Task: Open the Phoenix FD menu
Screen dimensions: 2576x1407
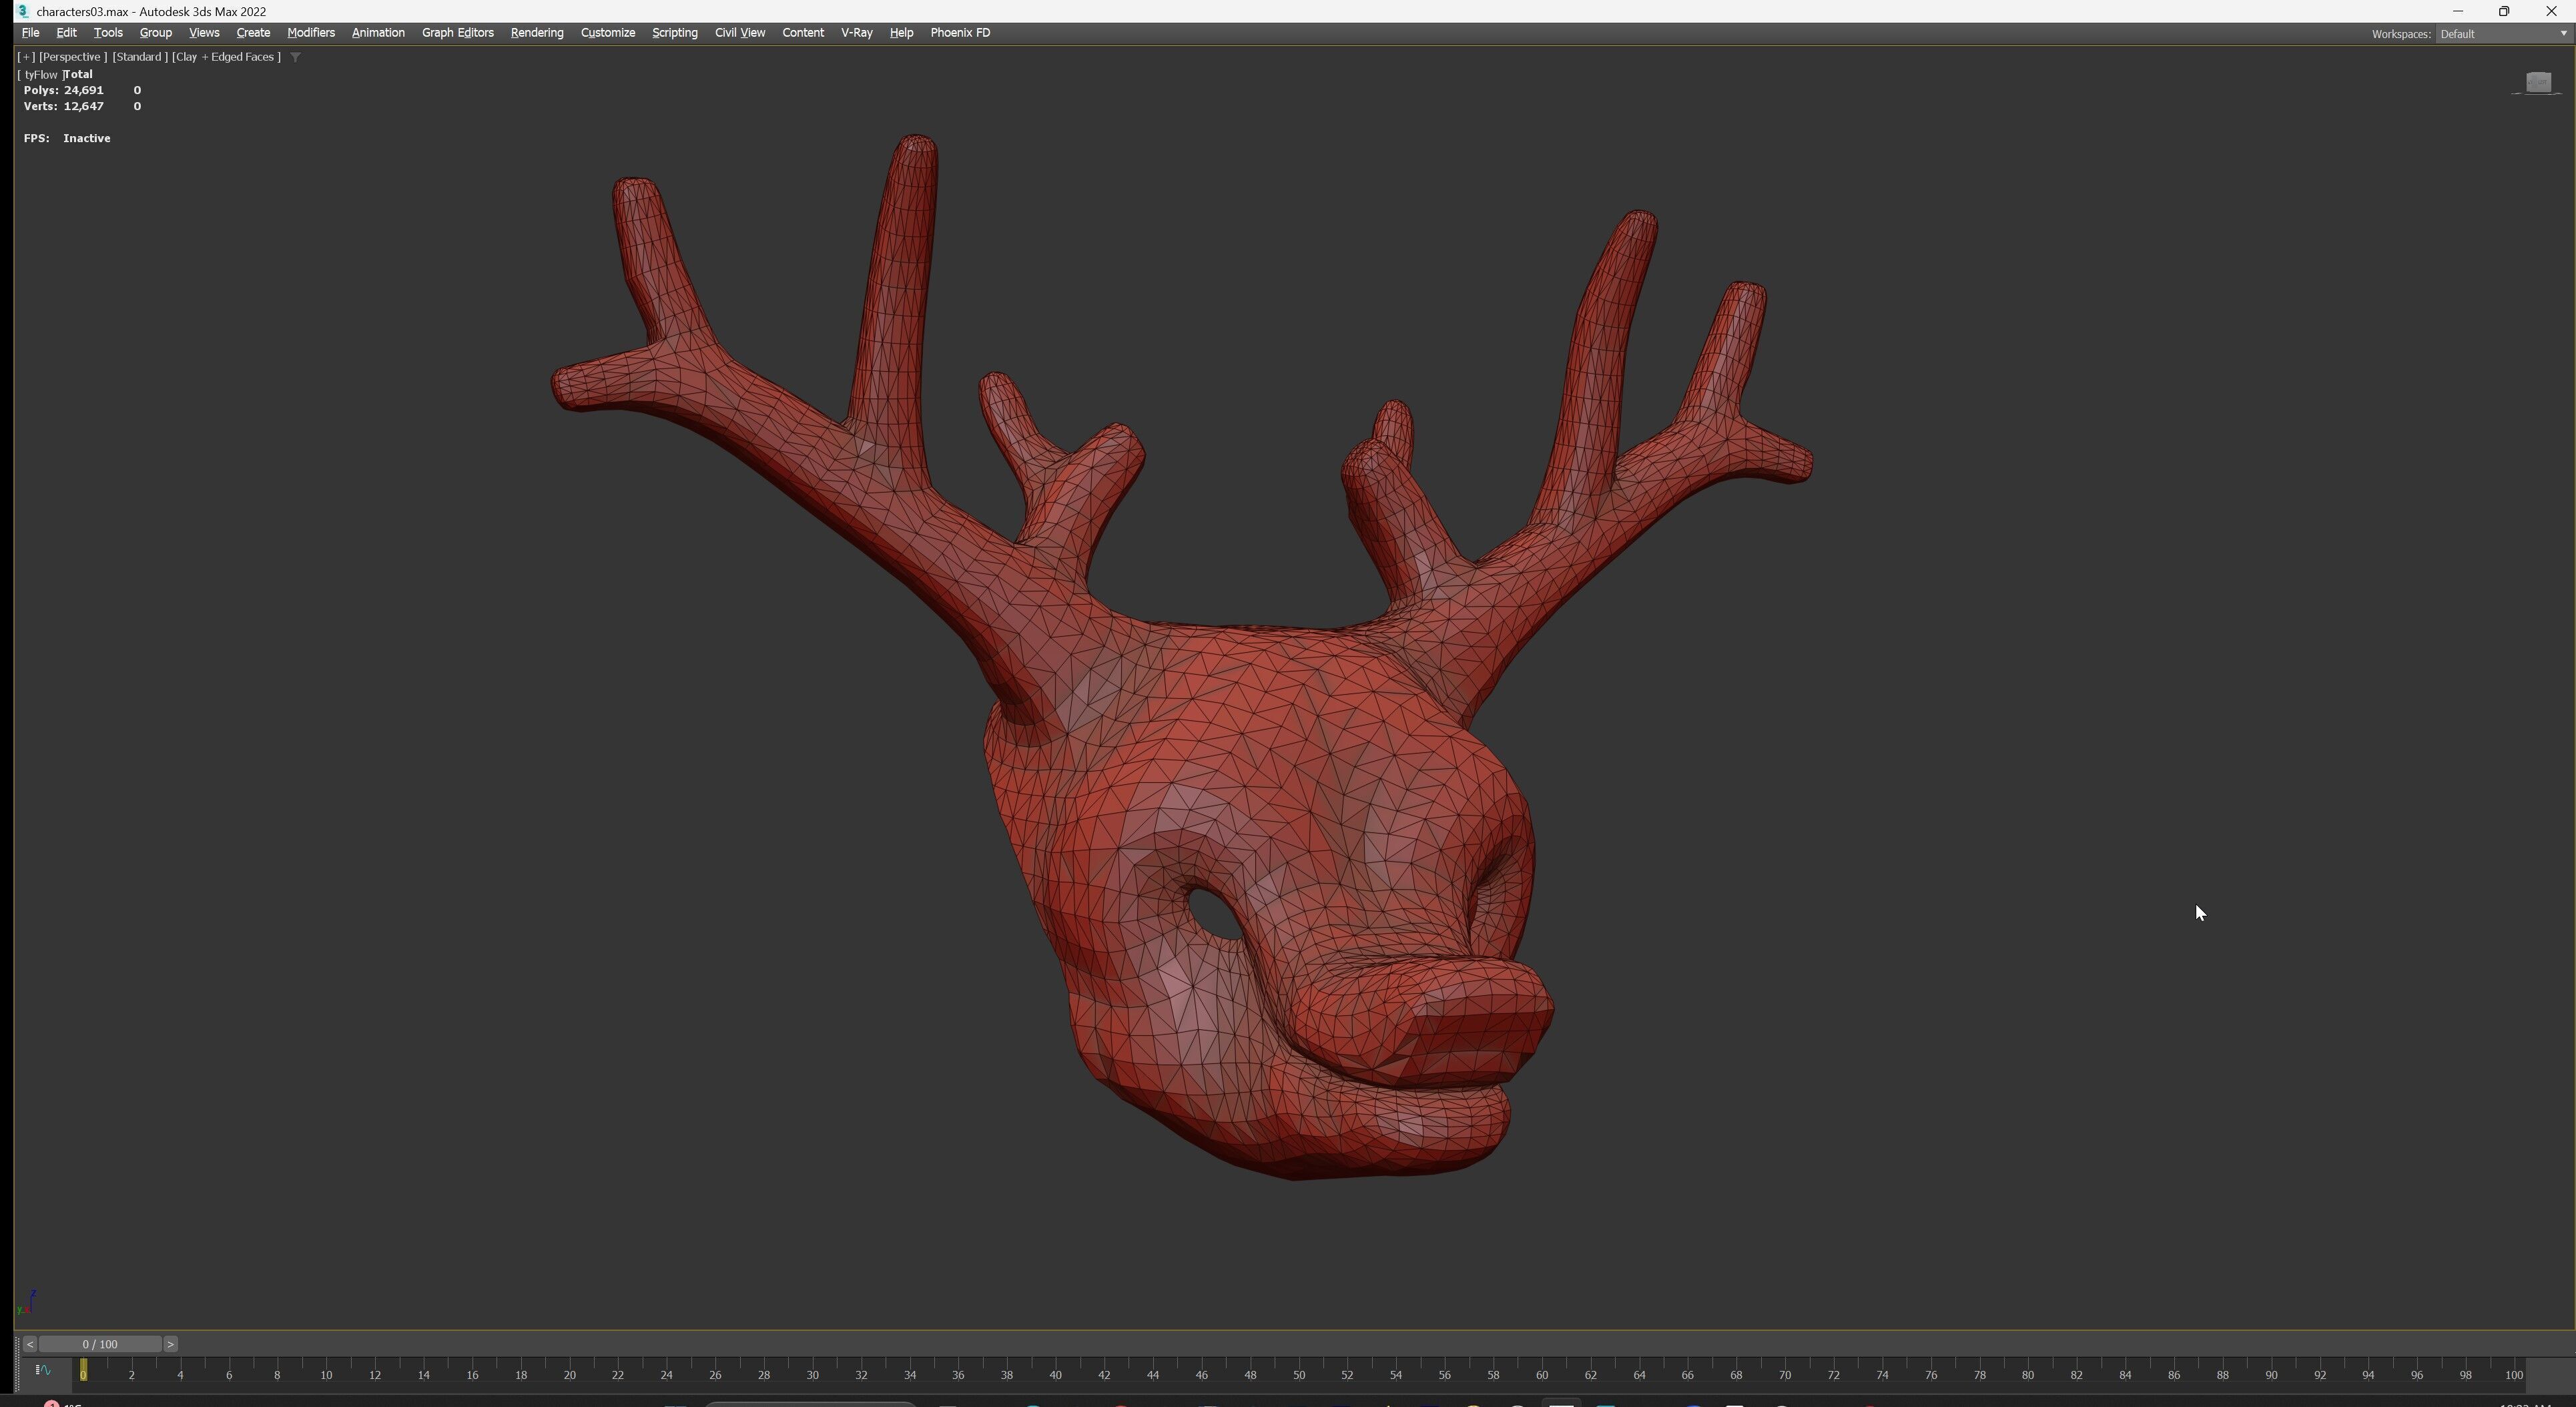Action: pos(959,33)
